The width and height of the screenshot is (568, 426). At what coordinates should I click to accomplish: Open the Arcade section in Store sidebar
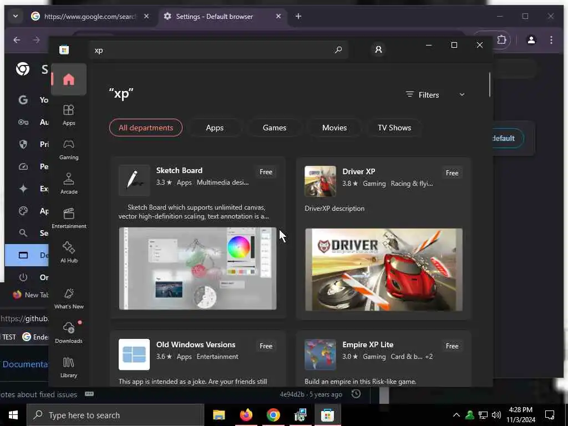click(68, 183)
